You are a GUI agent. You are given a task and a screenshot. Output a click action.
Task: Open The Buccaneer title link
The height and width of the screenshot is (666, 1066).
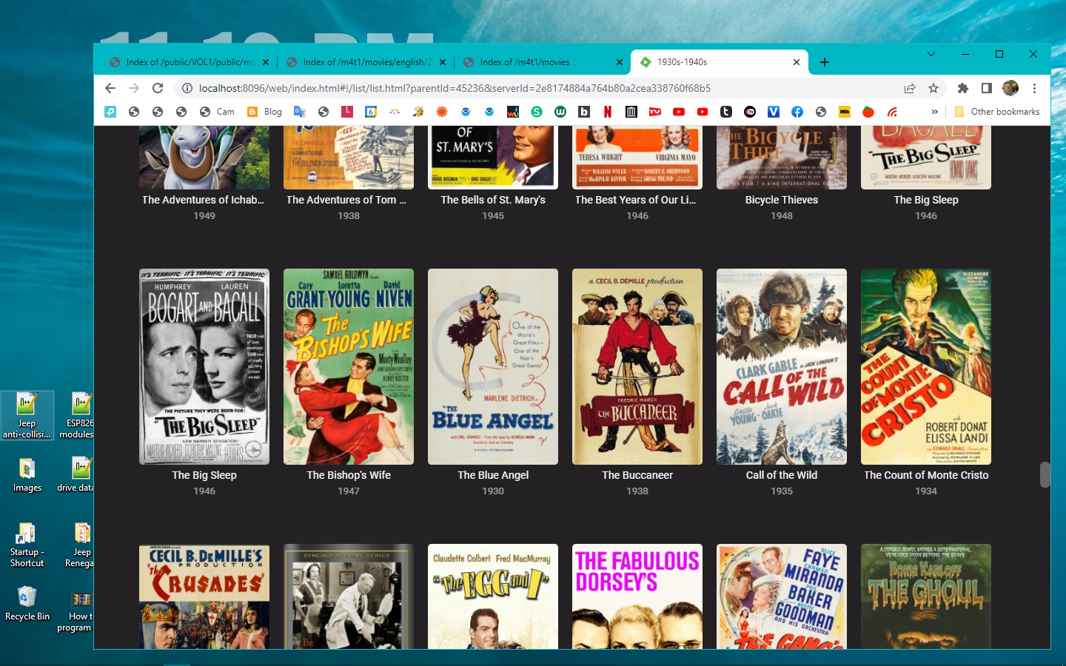tap(637, 475)
